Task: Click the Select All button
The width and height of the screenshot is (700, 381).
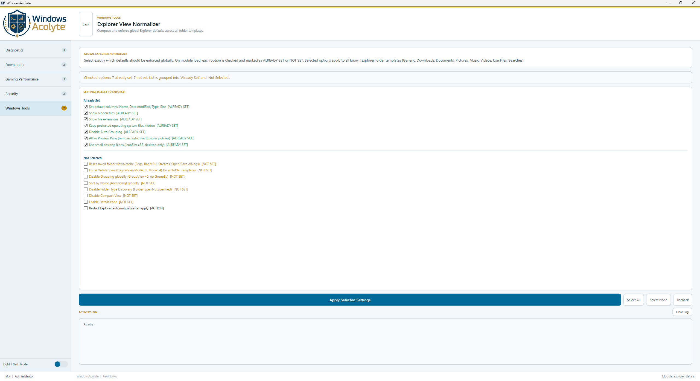Action: (x=634, y=300)
